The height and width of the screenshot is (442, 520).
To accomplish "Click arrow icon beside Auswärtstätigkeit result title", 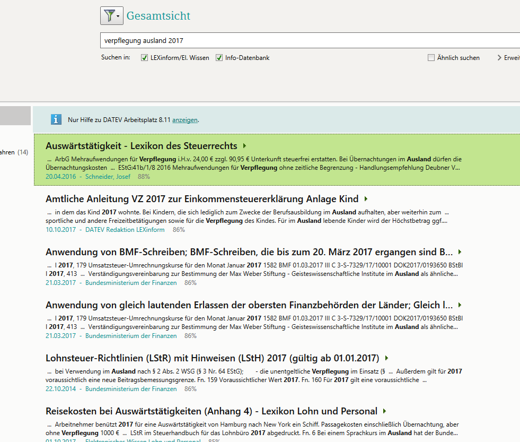I will point(244,146).
